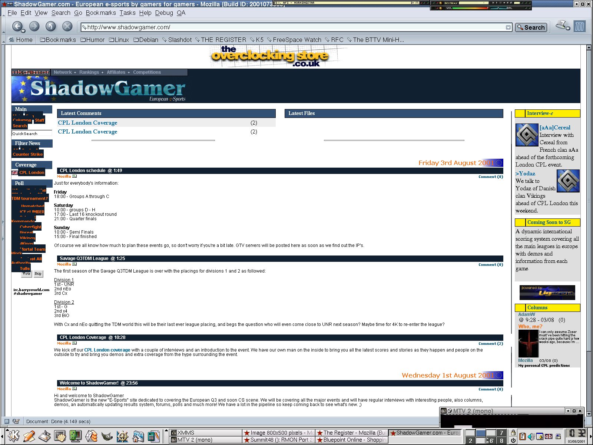The image size is (593, 445).
Task: Open the terminal shell icon in the panel
Action: (60, 436)
